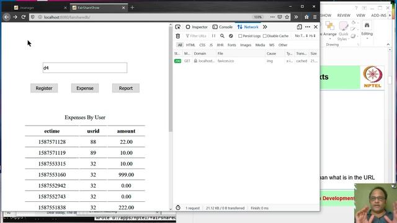
Task: Reload the FairShareShow page
Action: pos(24,17)
